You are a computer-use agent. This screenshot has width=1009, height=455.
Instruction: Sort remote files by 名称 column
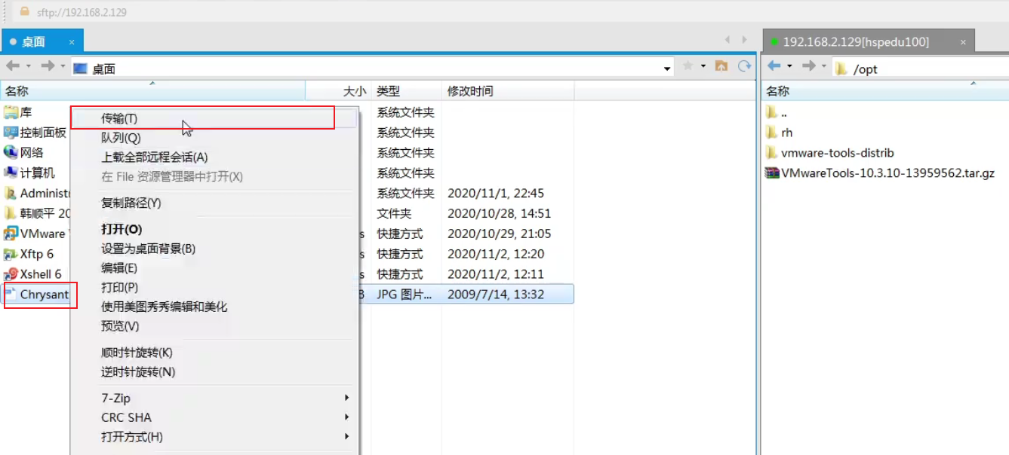885,91
